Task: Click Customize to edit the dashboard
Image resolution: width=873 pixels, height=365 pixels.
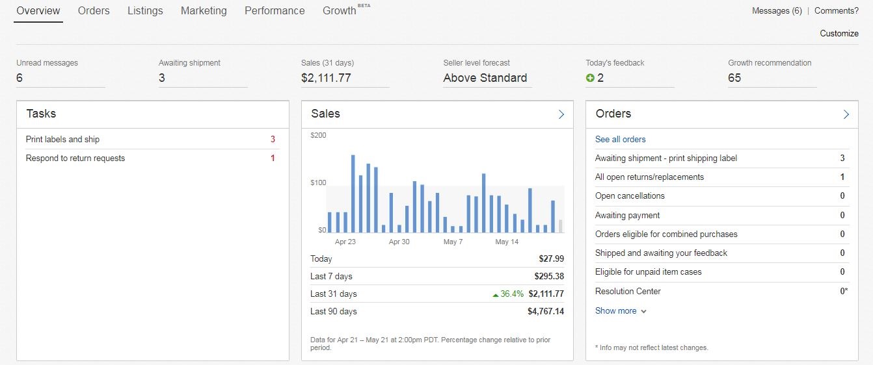Action: 839,34
